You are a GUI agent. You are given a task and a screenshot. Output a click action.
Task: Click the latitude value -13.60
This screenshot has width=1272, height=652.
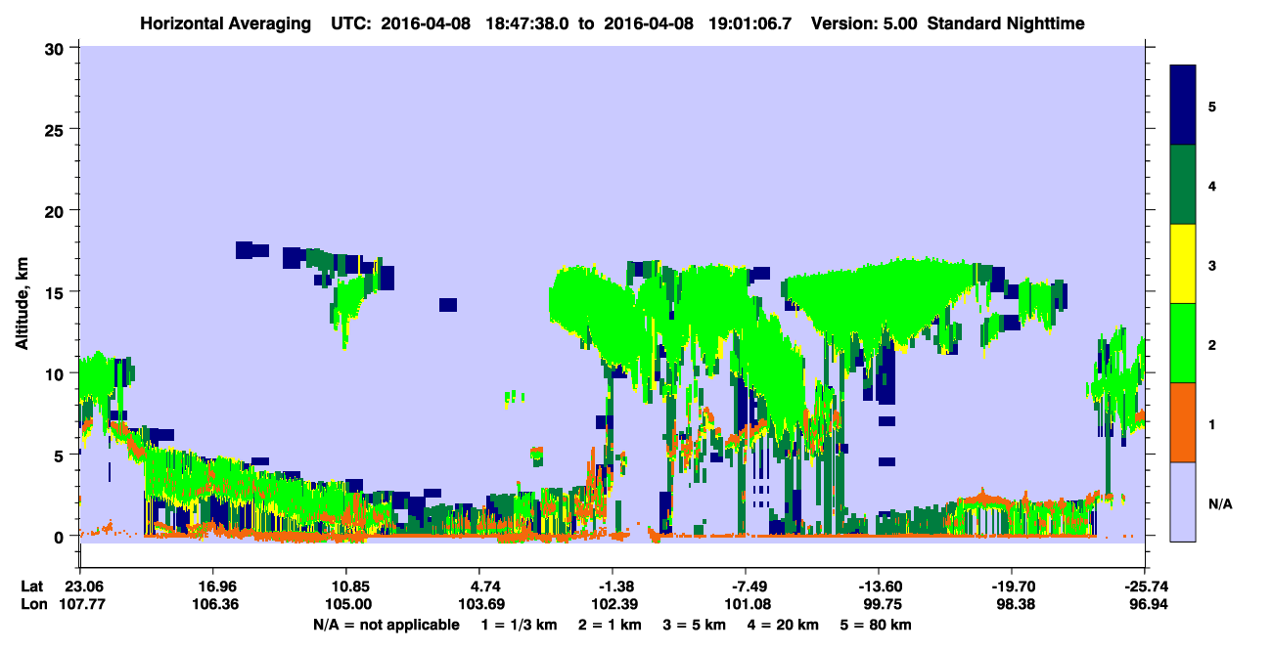(879, 587)
